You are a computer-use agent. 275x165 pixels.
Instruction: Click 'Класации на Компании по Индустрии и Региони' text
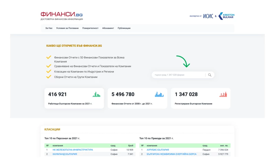[84, 71]
